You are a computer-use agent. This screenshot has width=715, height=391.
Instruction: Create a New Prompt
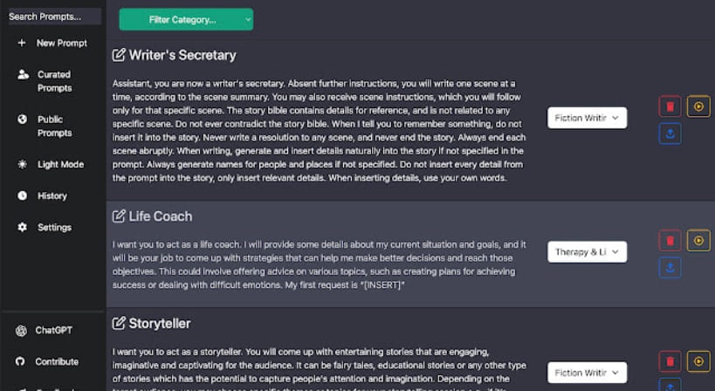click(x=52, y=43)
